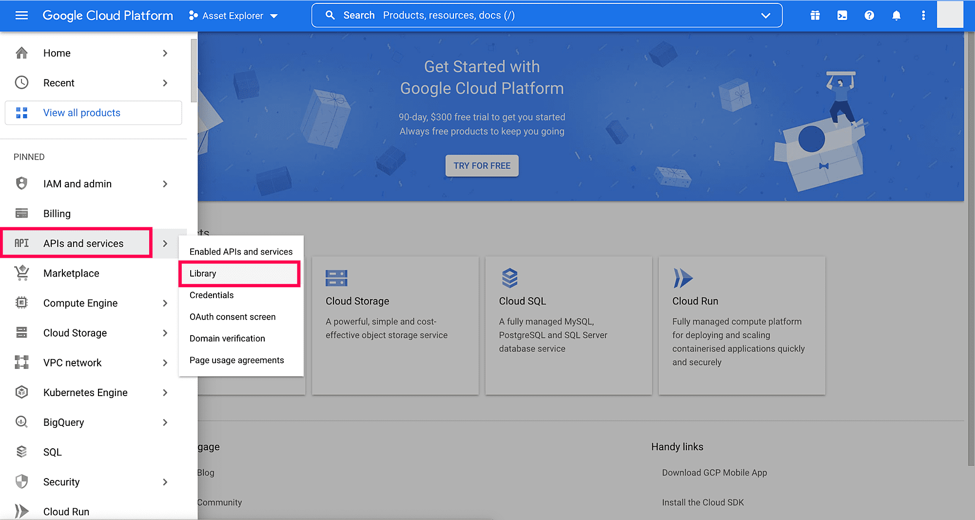The height and width of the screenshot is (520, 975).
Task: Click the notifications bell icon
Action: tap(896, 16)
